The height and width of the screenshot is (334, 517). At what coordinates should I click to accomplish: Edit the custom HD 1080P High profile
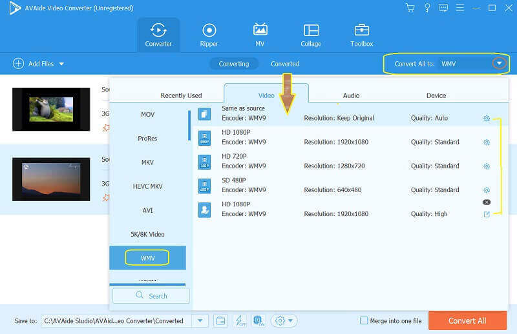click(x=487, y=214)
